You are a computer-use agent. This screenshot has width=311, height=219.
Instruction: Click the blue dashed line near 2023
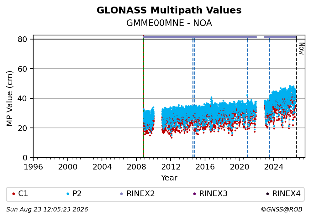click(270, 97)
